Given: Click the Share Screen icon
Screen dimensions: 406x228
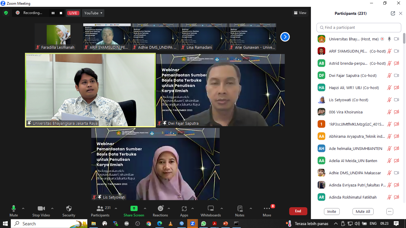Looking at the screenshot, I should 134,208.
